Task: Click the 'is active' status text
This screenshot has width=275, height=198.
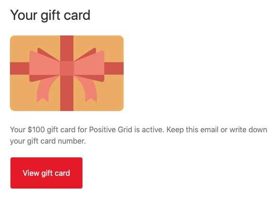Action: coord(149,129)
